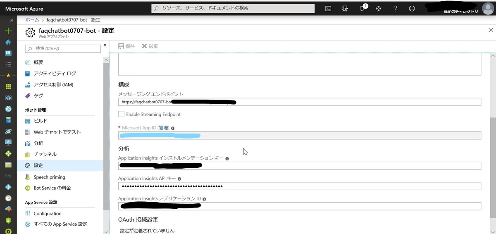Open 概要 overview menu item
The height and width of the screenshot is (234, 496).
tap(60, 62)
